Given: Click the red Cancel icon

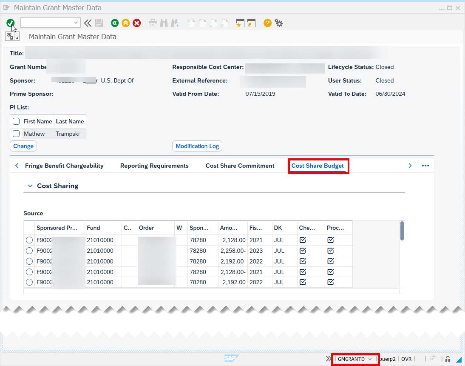Looking at the screenshot, I should [137, 23].
